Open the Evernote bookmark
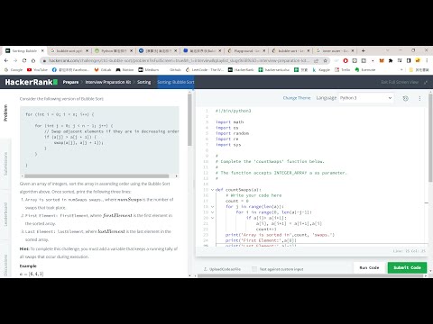The image size is (433, 324). click(x=365, y=69)
